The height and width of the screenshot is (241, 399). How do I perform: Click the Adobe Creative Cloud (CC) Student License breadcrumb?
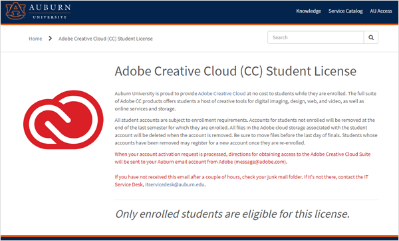coord(106,39)
